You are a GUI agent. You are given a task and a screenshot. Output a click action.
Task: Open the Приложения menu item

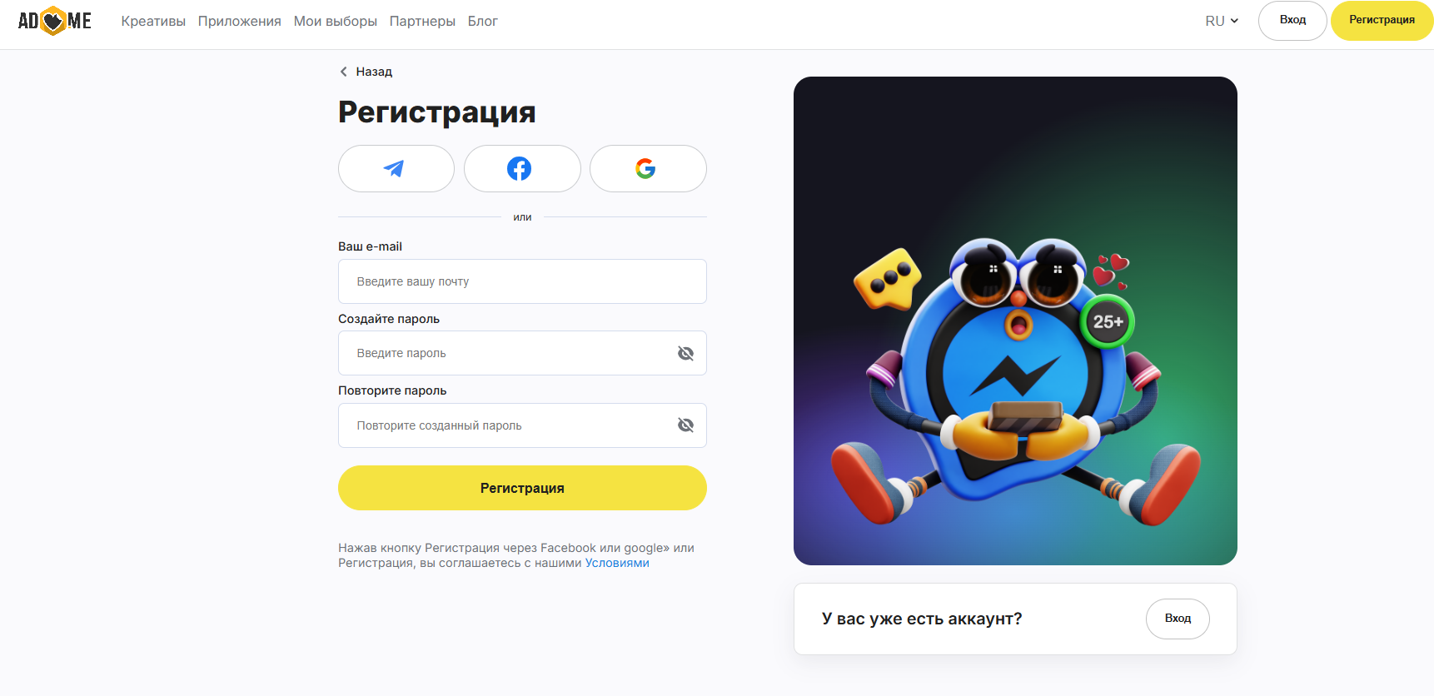pos(240,22)
